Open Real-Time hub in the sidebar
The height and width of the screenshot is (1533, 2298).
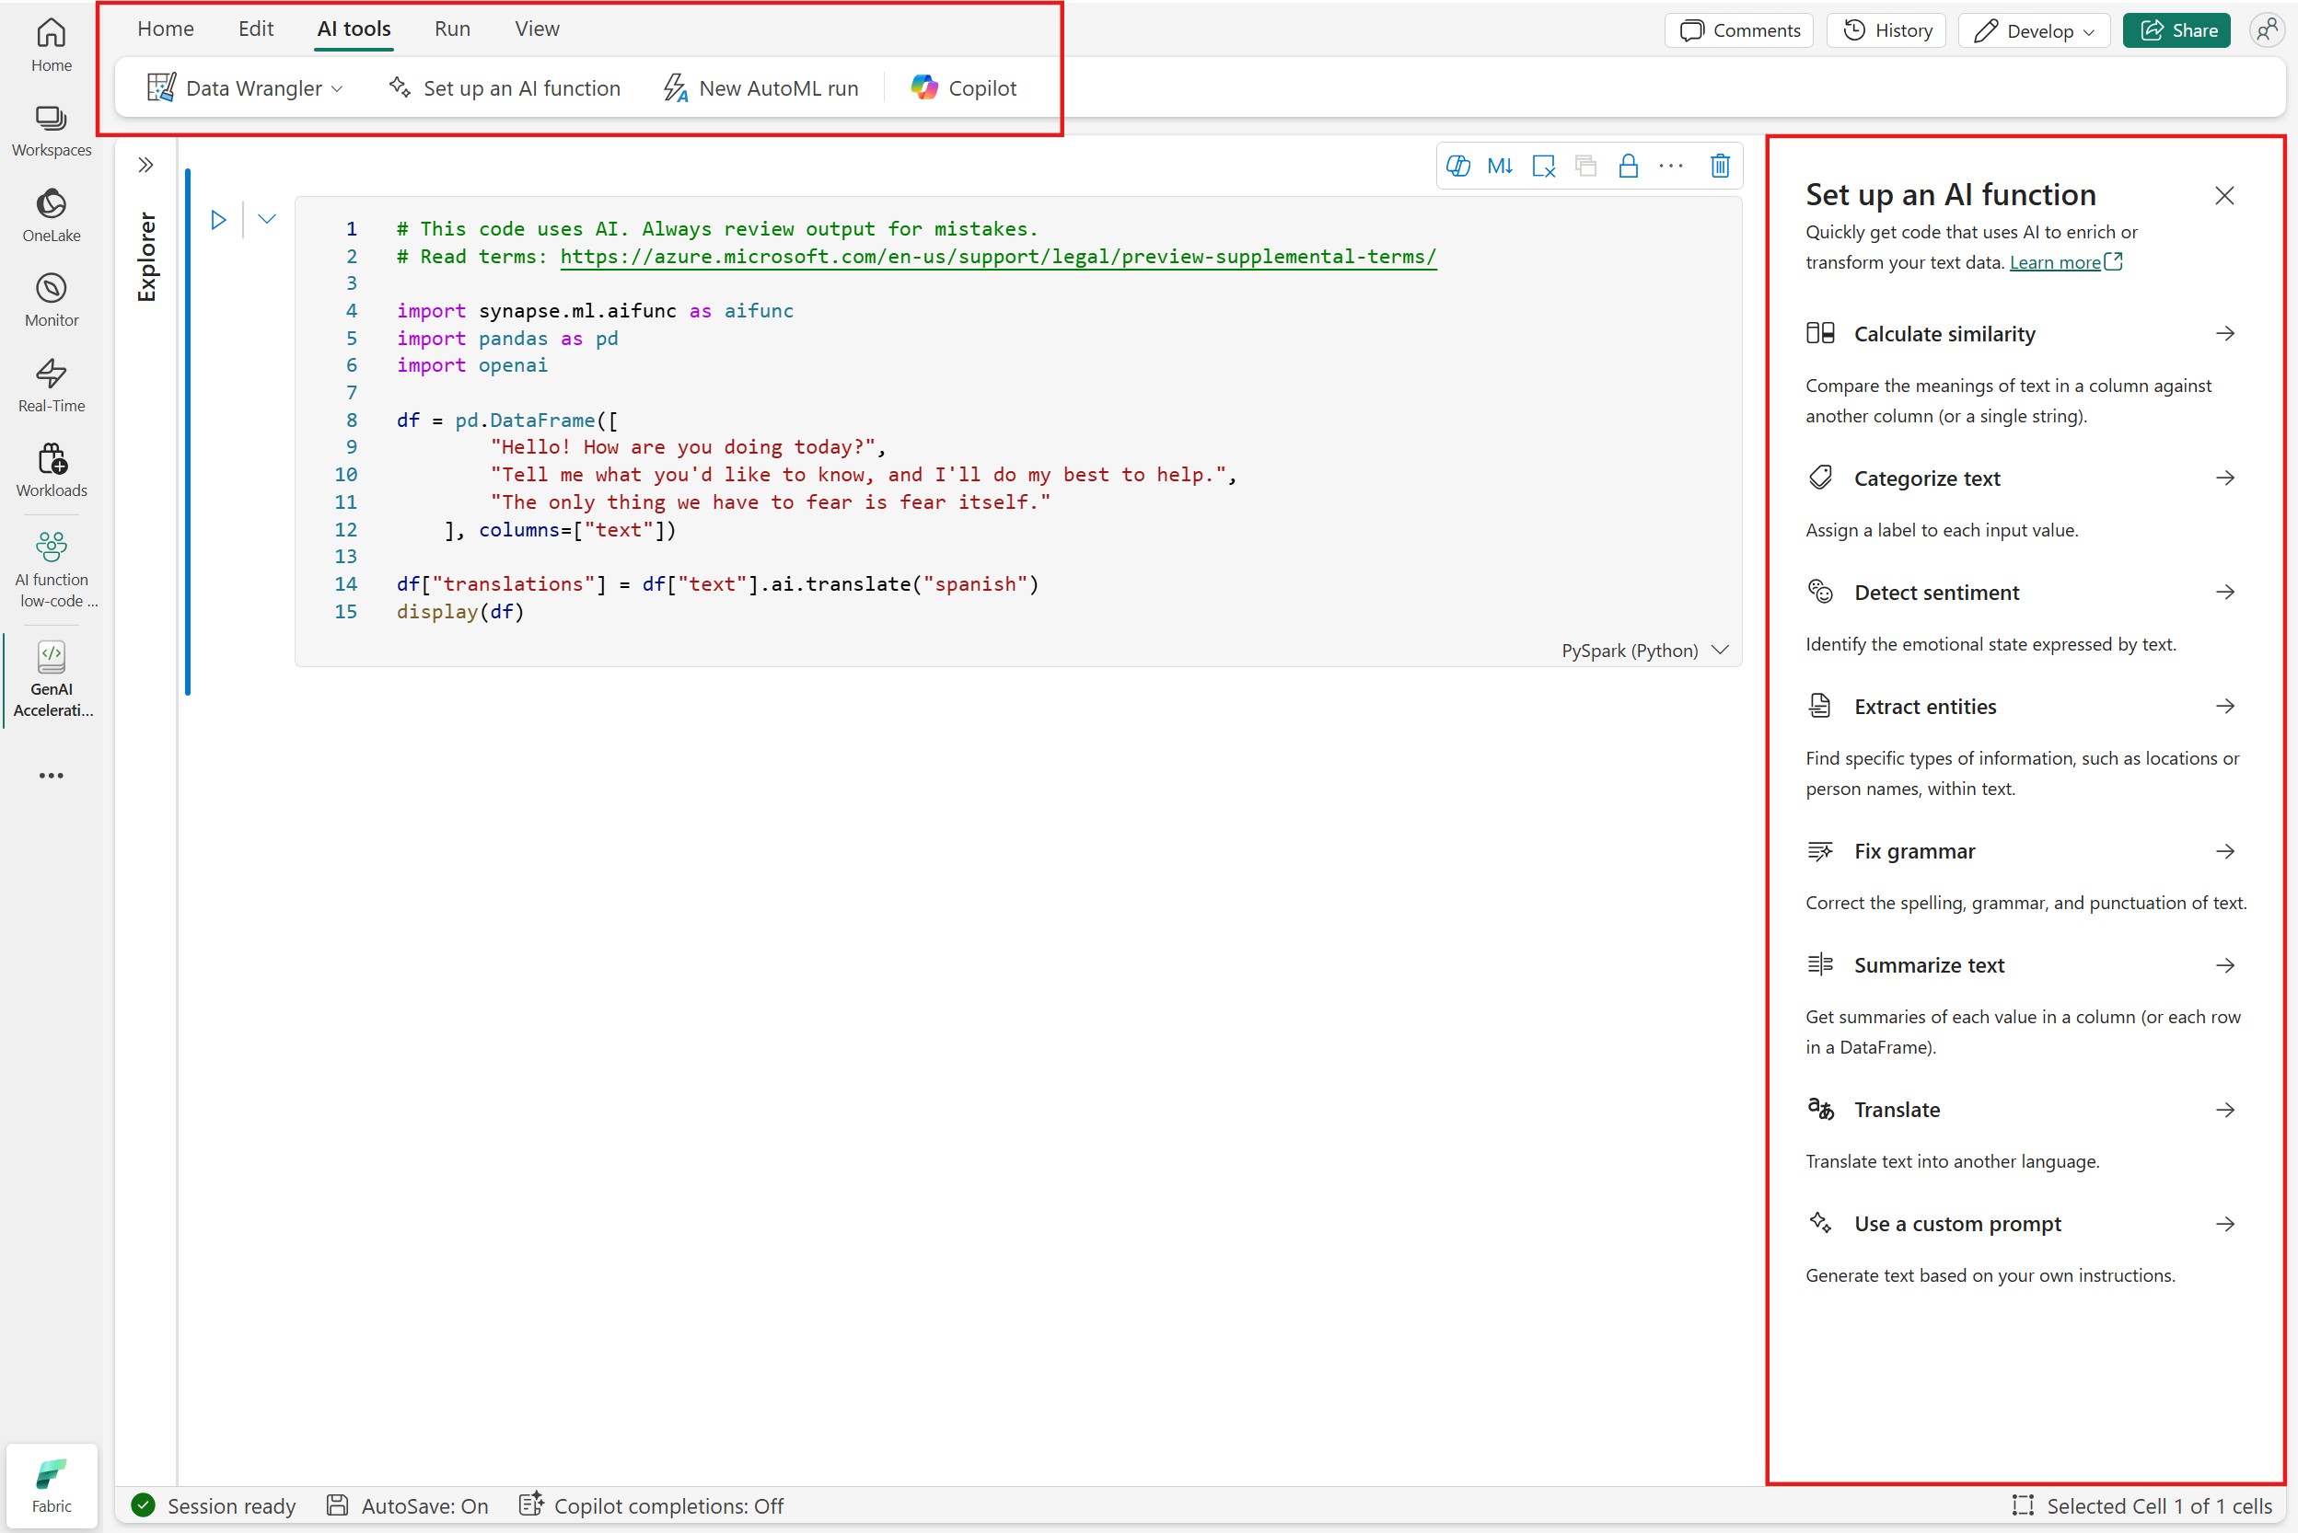[x=51, y=386]
